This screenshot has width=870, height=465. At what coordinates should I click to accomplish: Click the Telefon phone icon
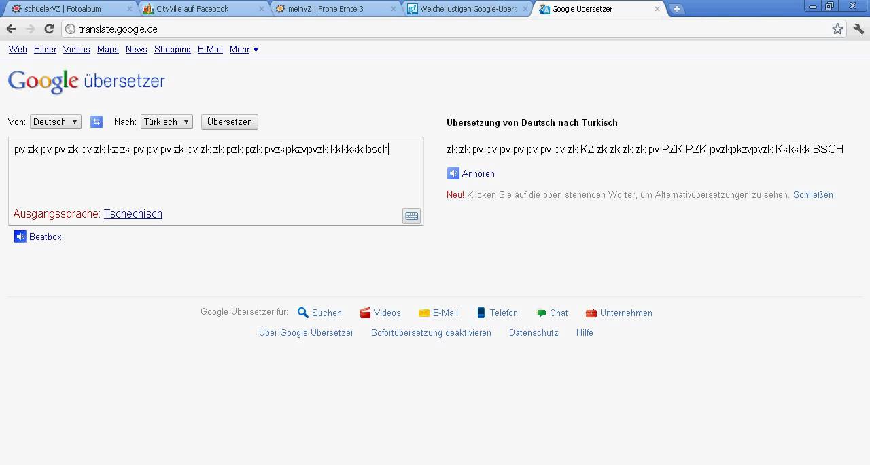click(481, 313)
